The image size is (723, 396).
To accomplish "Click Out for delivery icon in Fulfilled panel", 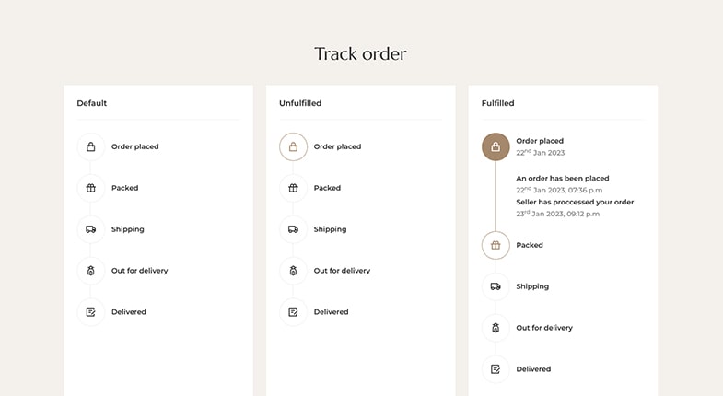I will (x=496, y=328).
